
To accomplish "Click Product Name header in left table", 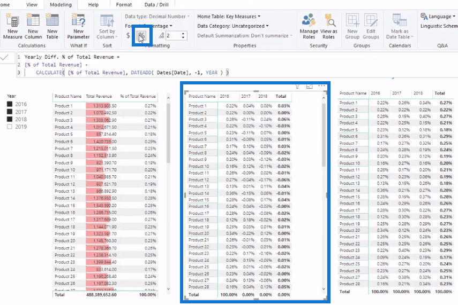I will (x=68, y=96).
